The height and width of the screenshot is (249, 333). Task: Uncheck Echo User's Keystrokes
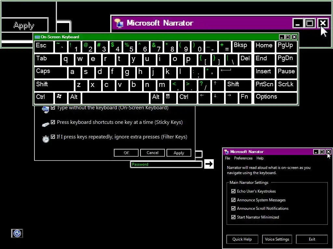pos(233,191)
